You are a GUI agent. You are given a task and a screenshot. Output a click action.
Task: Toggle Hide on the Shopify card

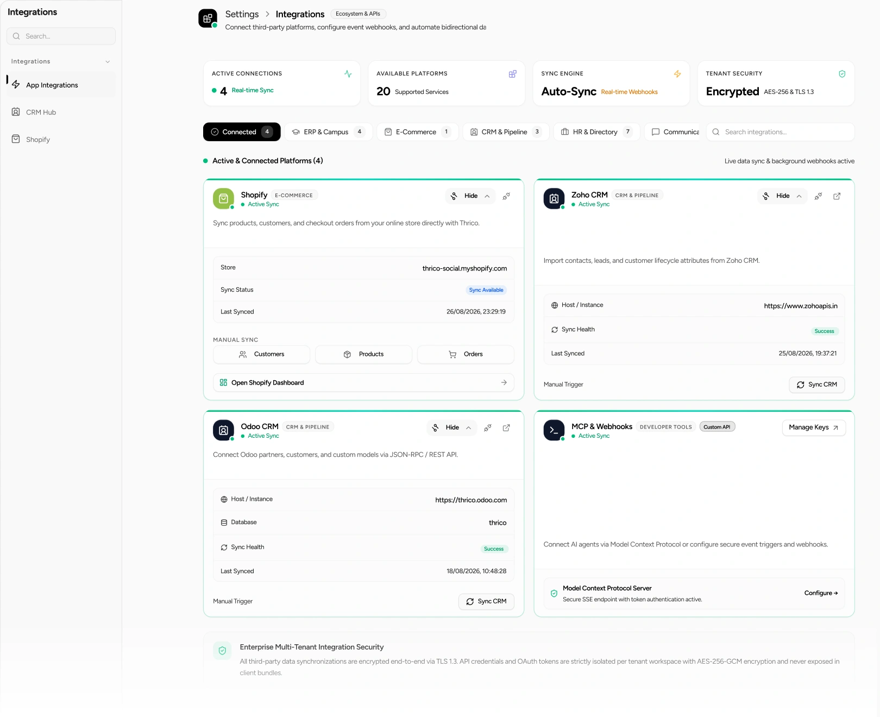click(470, 196)
